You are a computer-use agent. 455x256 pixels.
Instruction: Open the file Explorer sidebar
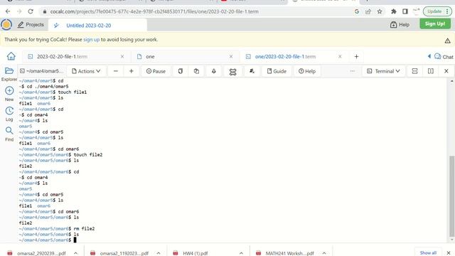(x=9, y=74)
